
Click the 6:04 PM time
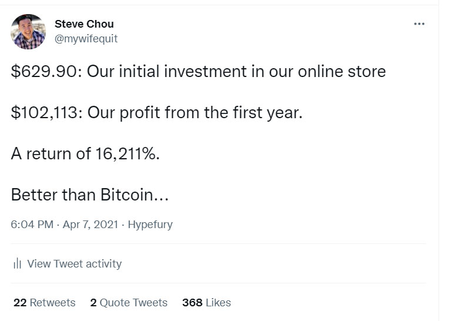click(32, 225)
